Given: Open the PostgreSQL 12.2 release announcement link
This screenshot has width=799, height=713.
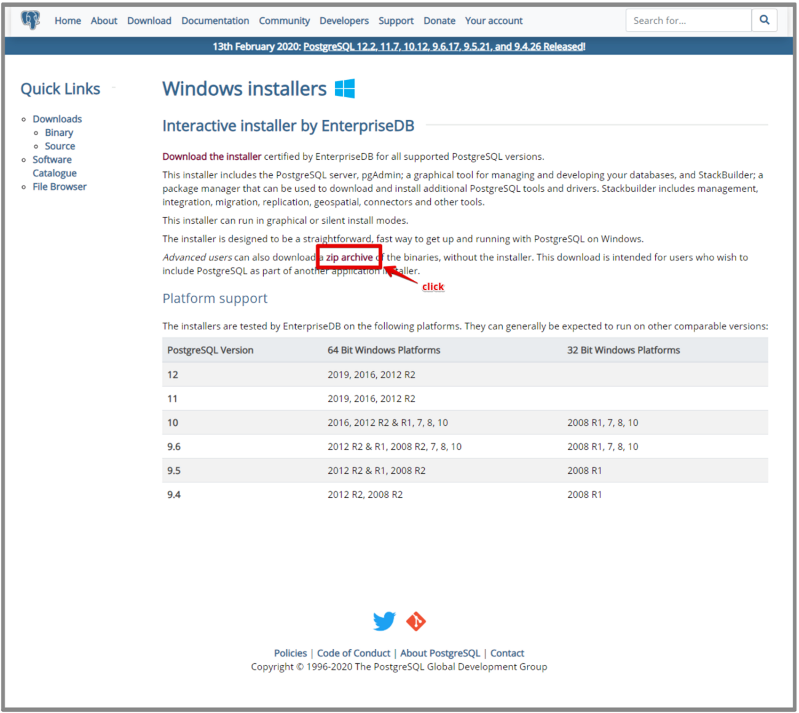Looking at the screenshot, I should click(444, 46).
